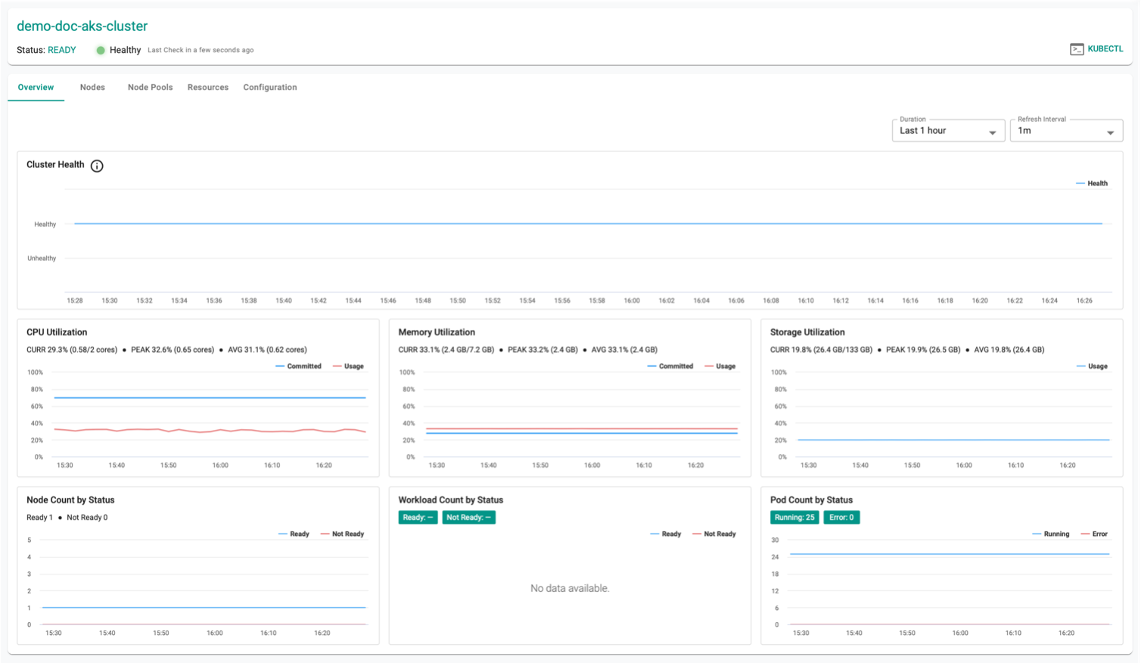Click the Node Count by Status heading
Viewport: 1141px width, 663px height.
tap(70, 500)
